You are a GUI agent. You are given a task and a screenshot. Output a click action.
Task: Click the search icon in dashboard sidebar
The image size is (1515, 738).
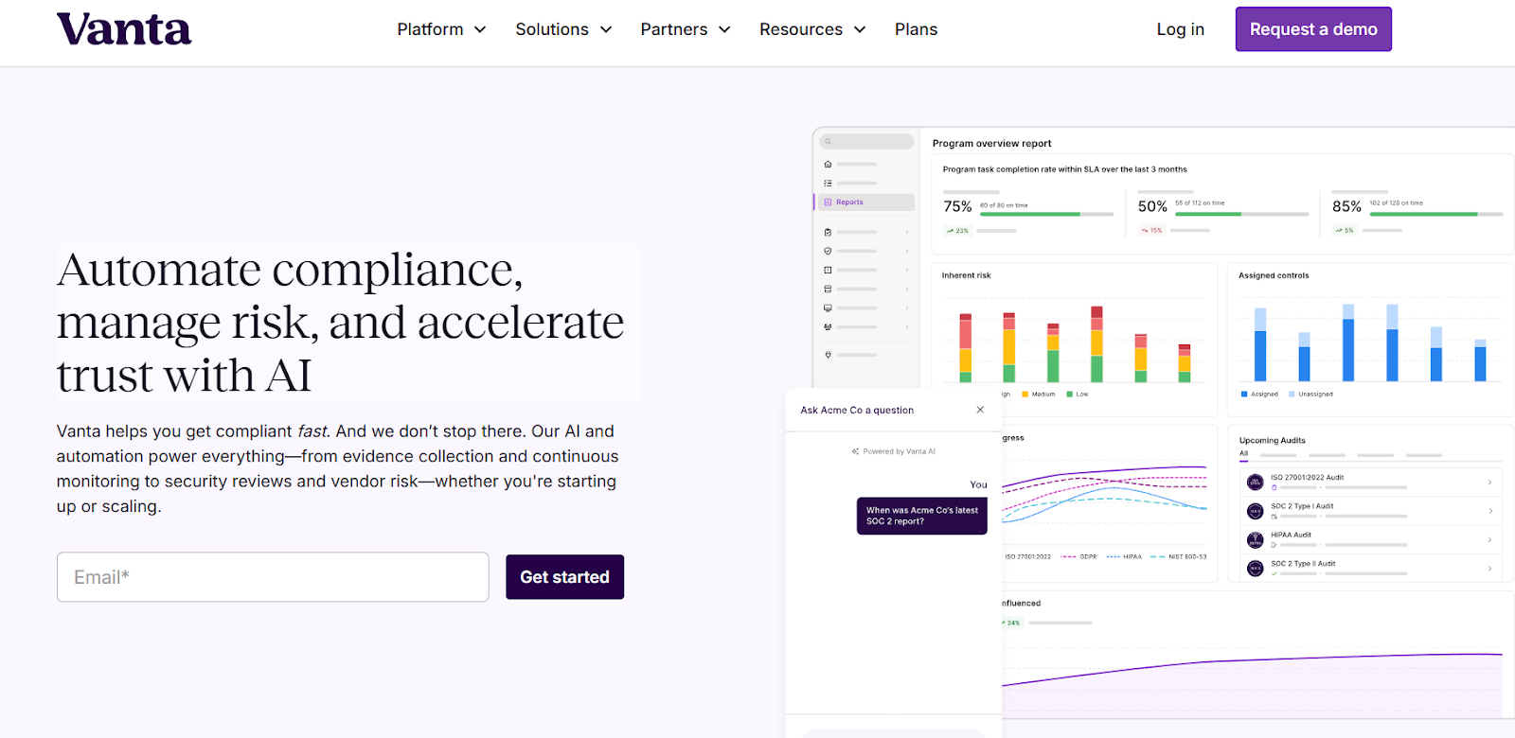(x=828, y=142)
